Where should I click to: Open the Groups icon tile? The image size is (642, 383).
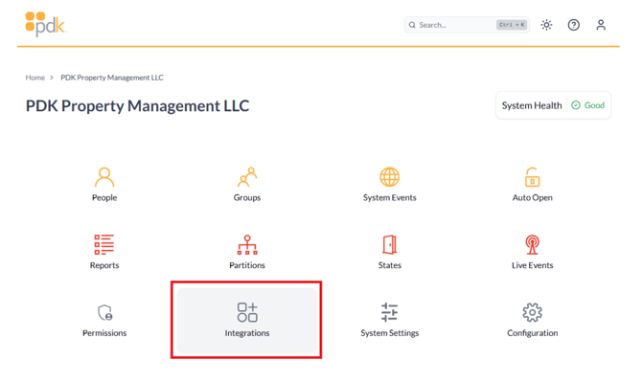pyautogui.click(x=247, y=178)
